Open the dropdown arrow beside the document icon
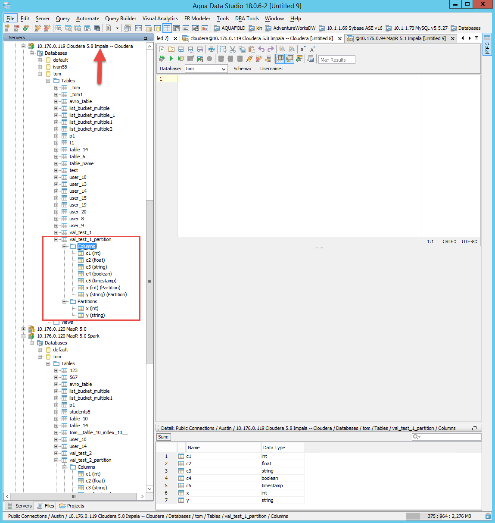Viewport: 495px width, 523px height. [x=117, y=28]
